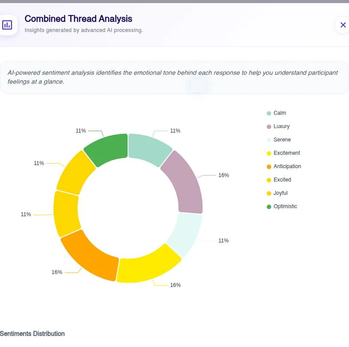Screen dimensions: 349x347
Task: Click the 16% label beside orange segment
Action: coord(57,272)
